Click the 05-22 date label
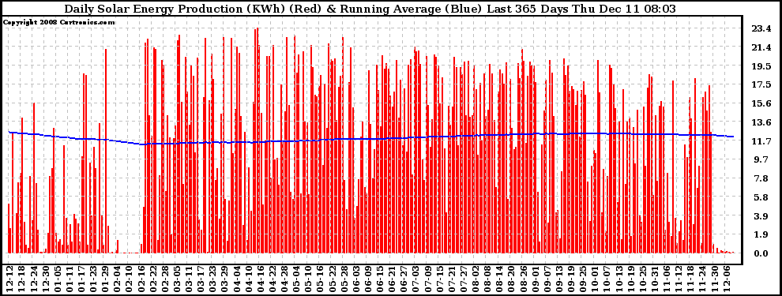782x296 pixels. 332,279
